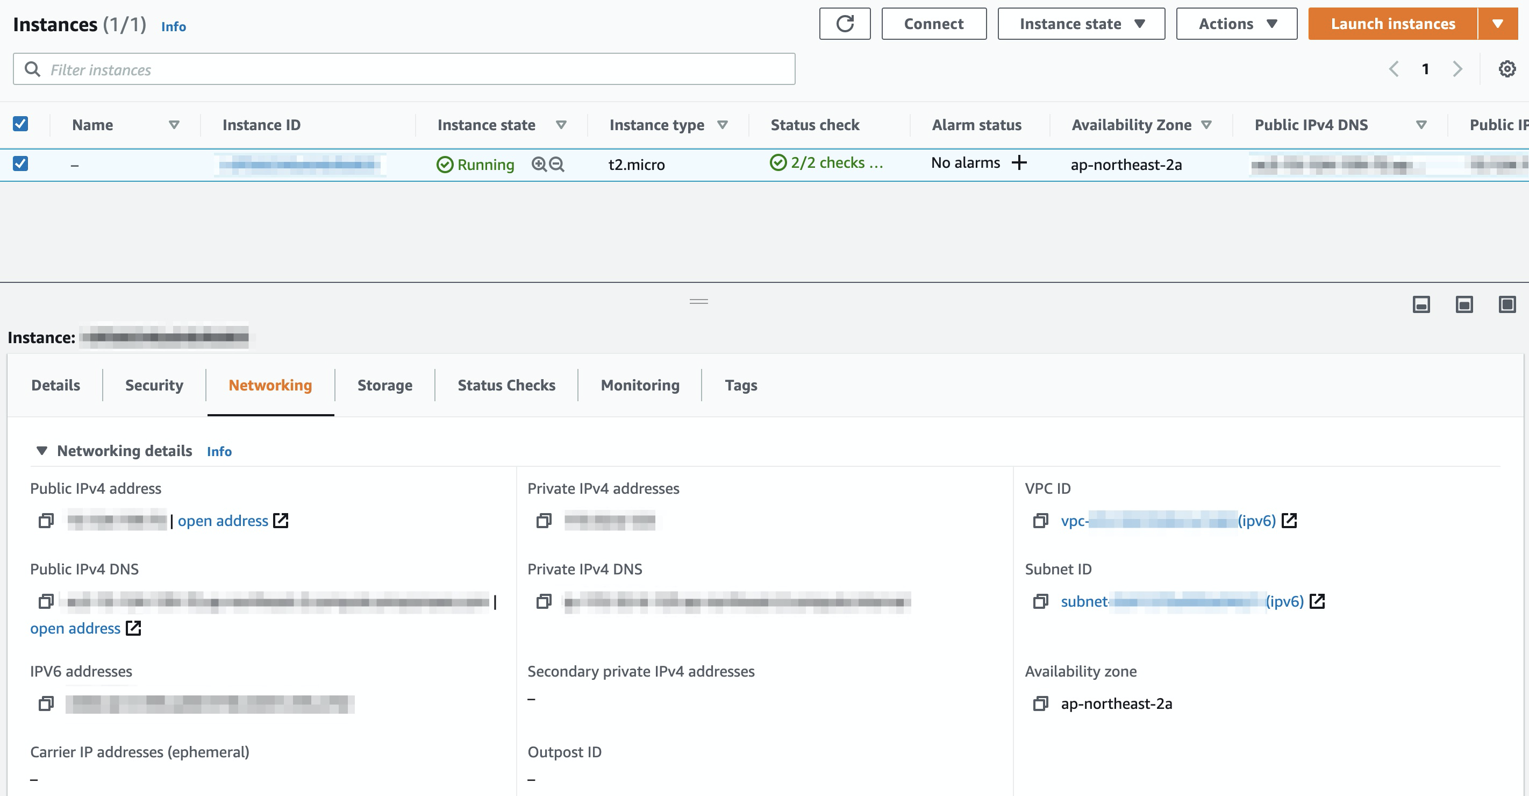Click the Filter instances search field
This screenshot has height=796, width=1529.
tap(404, 69)
